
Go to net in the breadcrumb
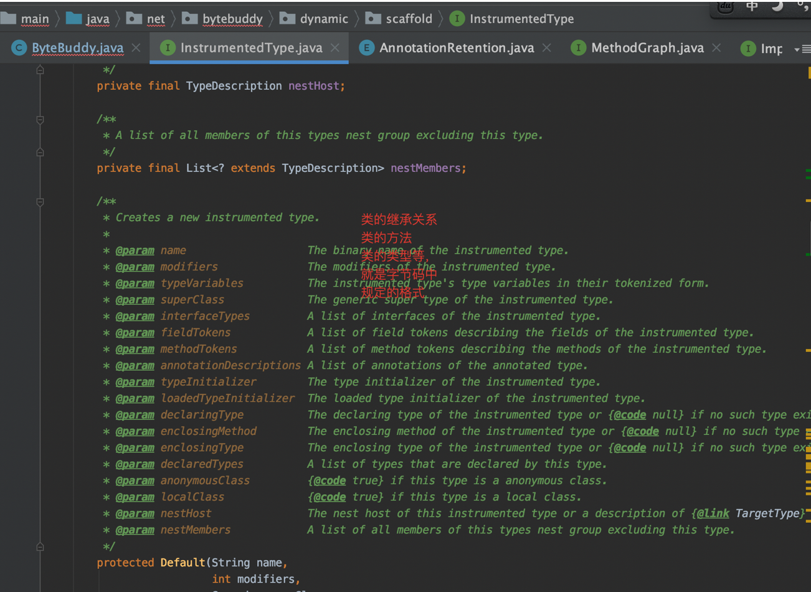point(156,19)
